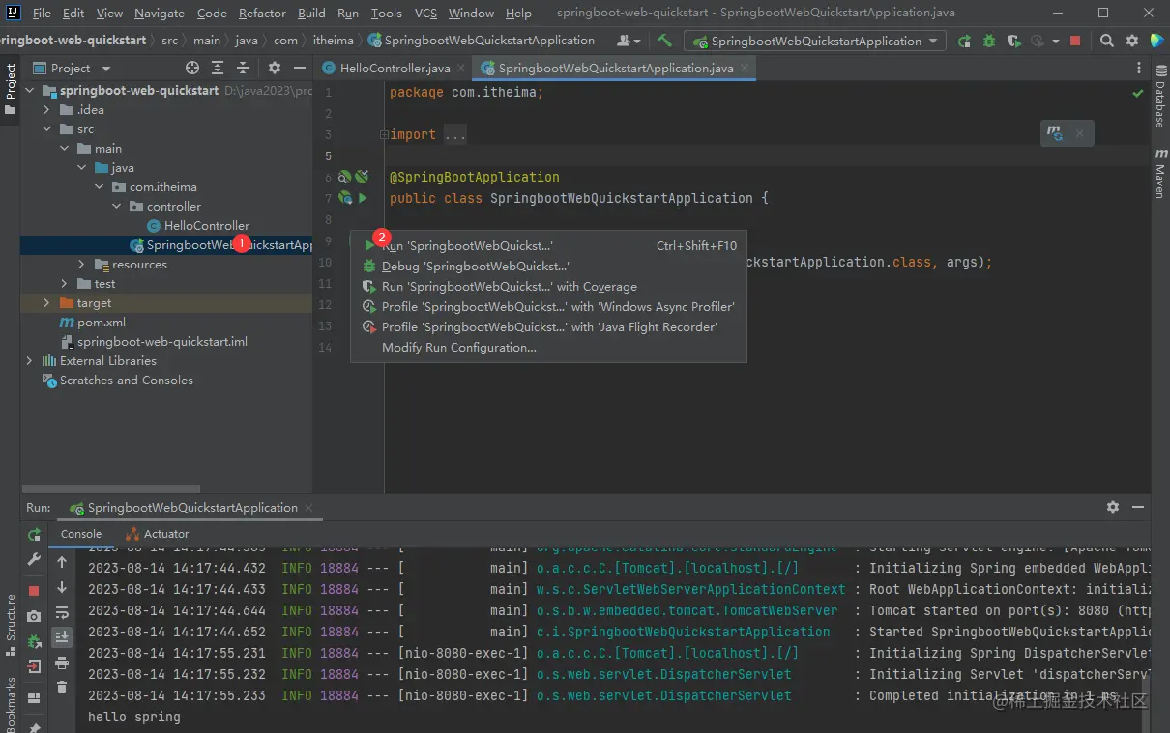
Task: Dismiss the Maven changes popup
Action: [x=1079, y=133]
